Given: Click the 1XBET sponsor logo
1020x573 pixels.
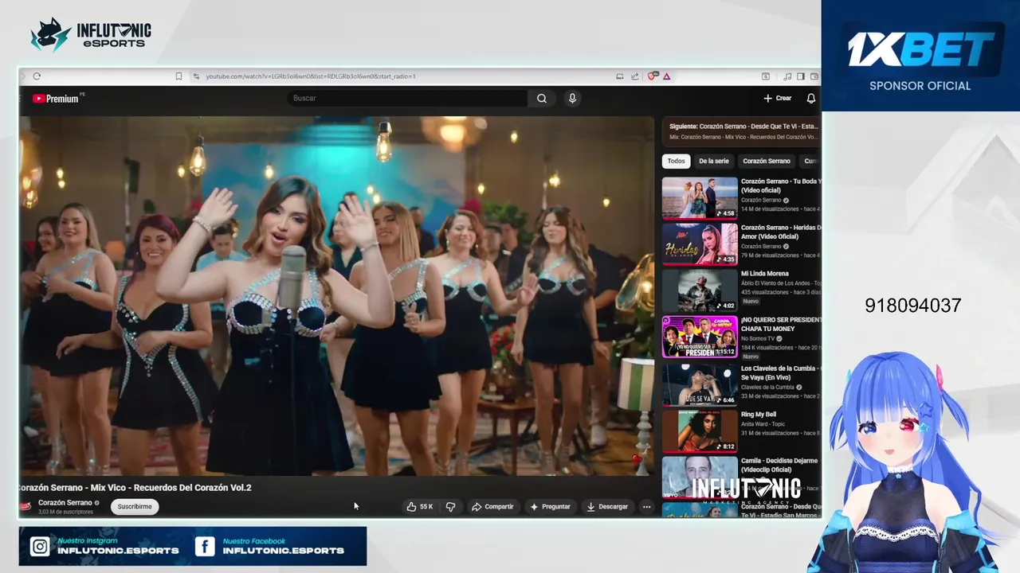Looking at the screenshot, I should [920, 50].
